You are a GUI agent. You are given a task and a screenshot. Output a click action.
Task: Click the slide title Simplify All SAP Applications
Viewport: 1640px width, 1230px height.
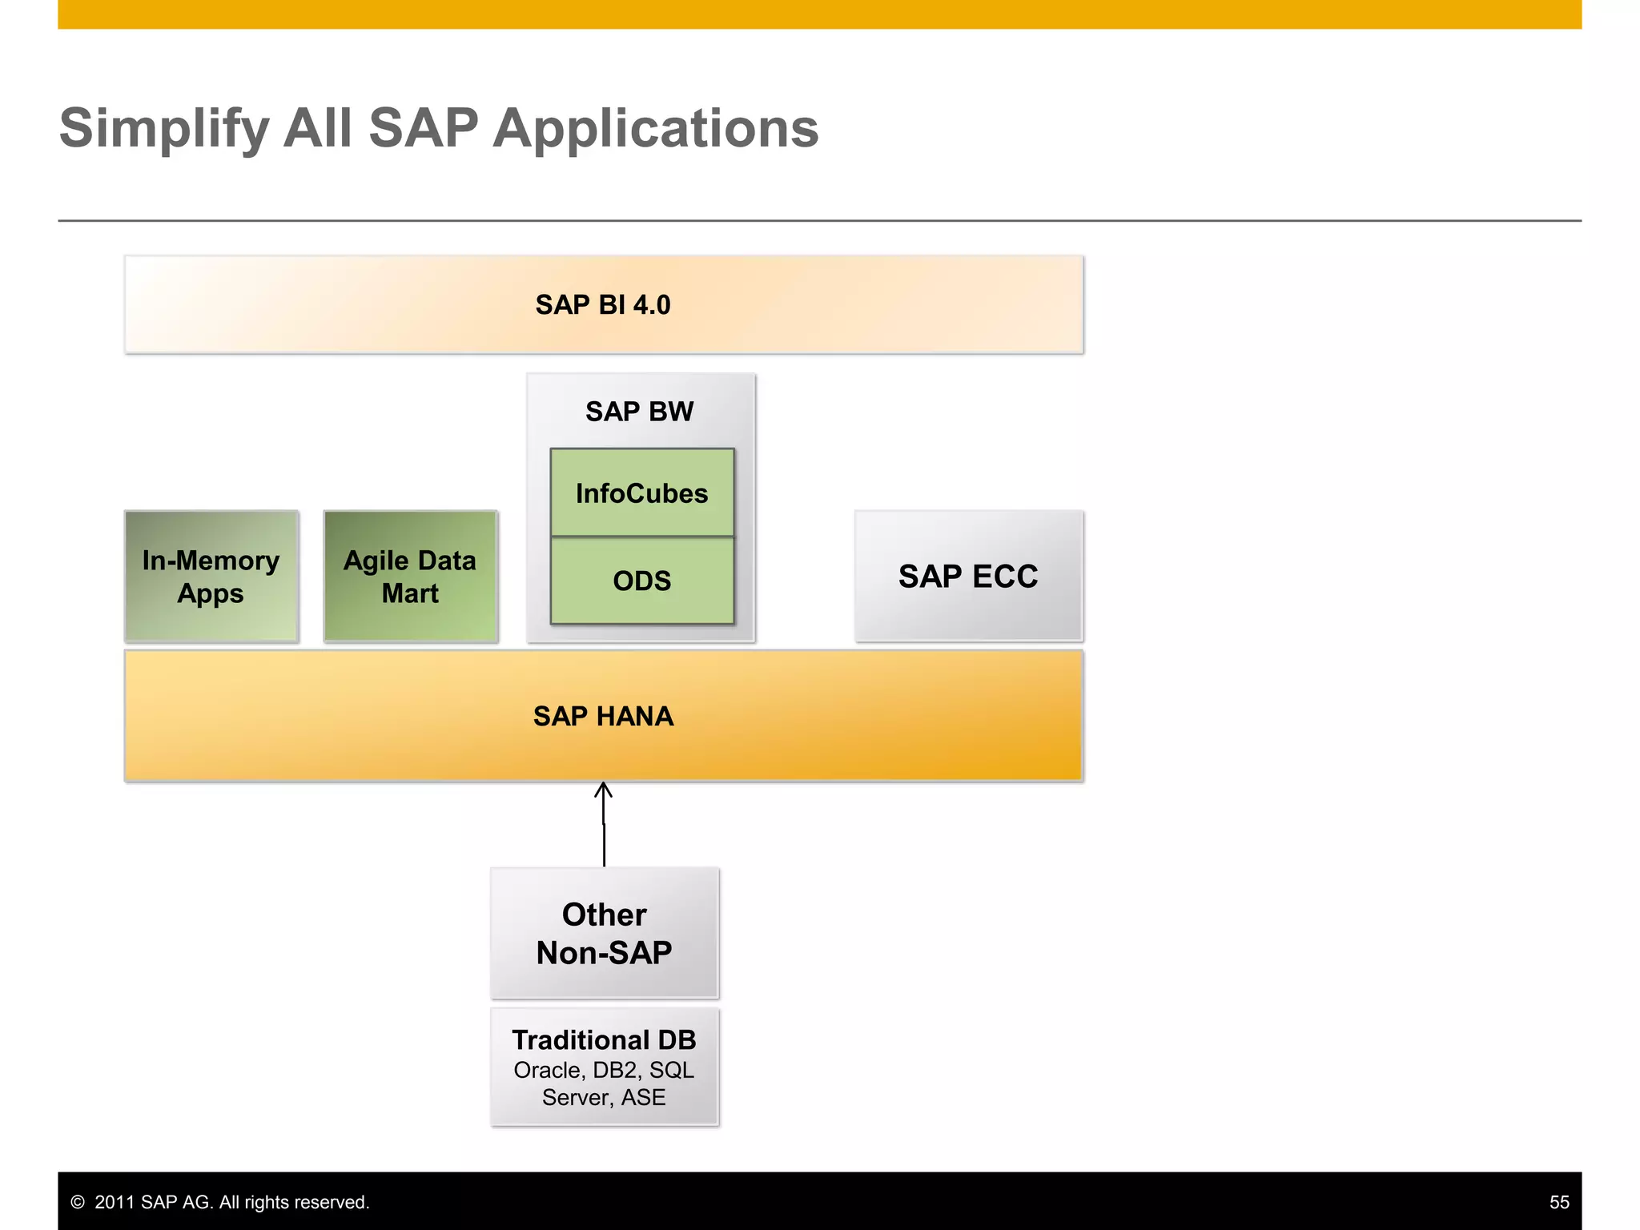tap(439, 128)
